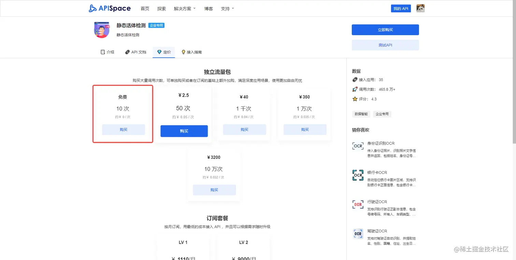Buy the ¥2.5 50 次 package
Screen dimensions: 516x260
coord(184,131)
